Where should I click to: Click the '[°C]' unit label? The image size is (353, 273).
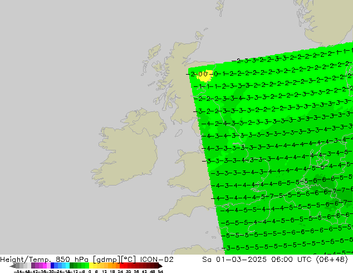tap(129, 260)
